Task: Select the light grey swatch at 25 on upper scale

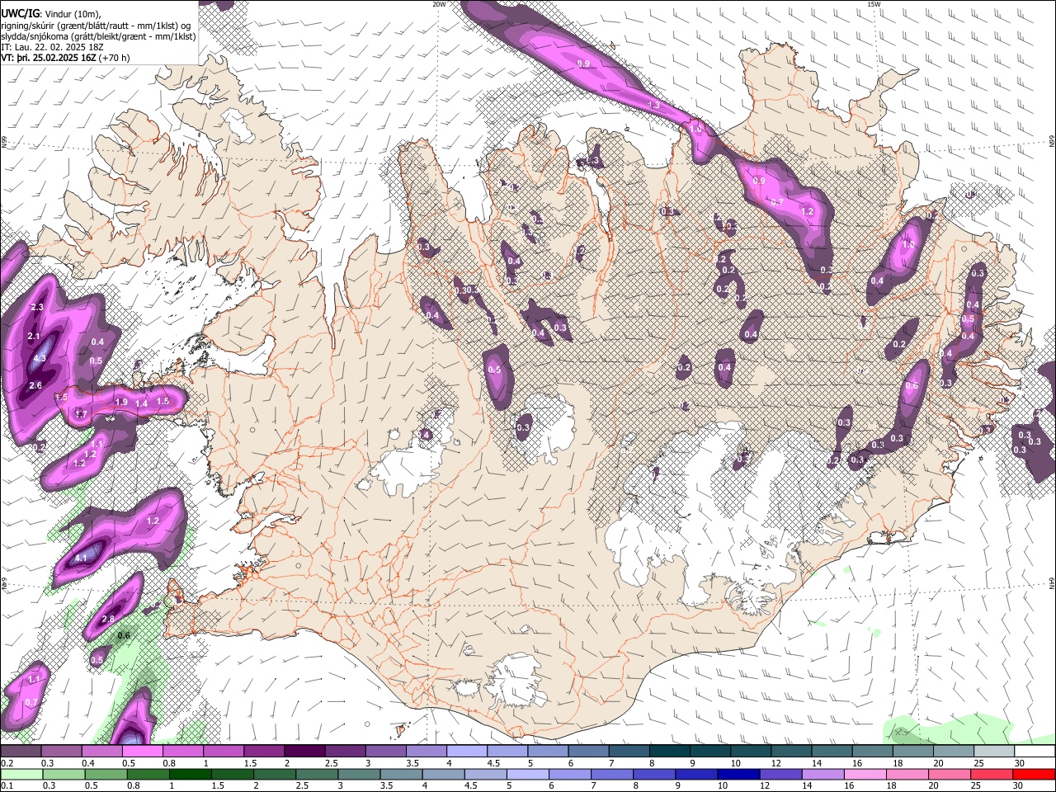Action: coord(995,752)
